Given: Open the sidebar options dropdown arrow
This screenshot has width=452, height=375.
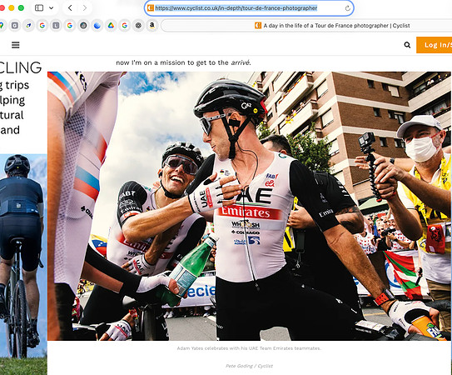Looking at the screenshot, I should click(x=52, y=8).
